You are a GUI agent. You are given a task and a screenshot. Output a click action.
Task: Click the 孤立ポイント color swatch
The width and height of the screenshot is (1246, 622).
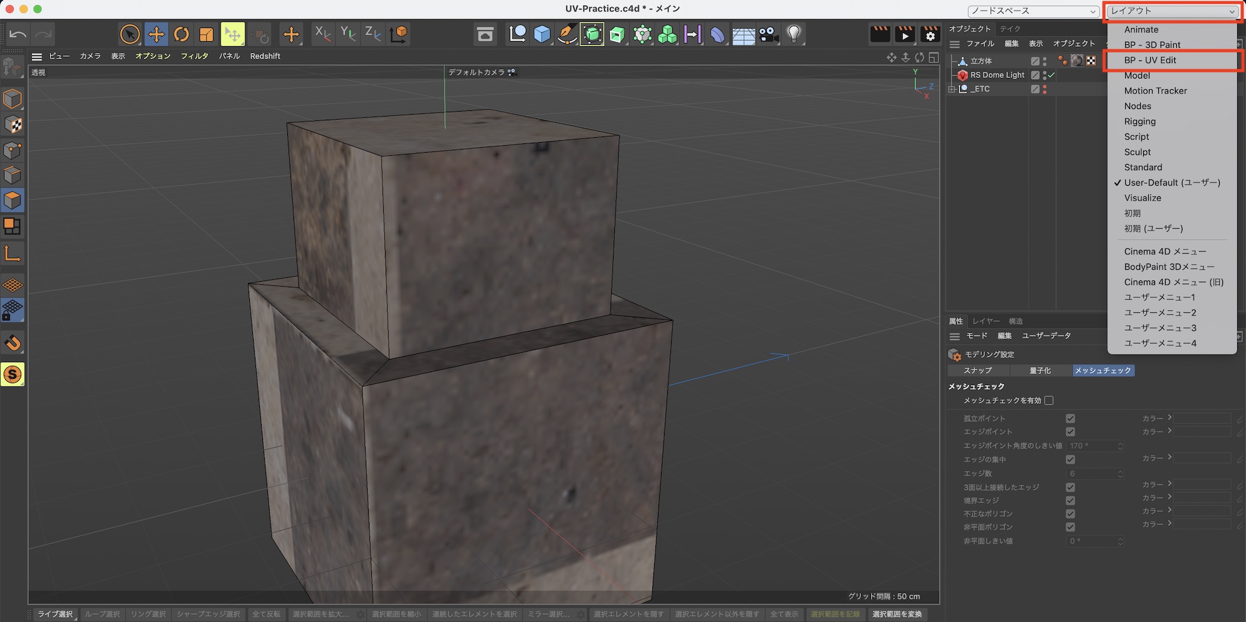[x=1202, y=419]
